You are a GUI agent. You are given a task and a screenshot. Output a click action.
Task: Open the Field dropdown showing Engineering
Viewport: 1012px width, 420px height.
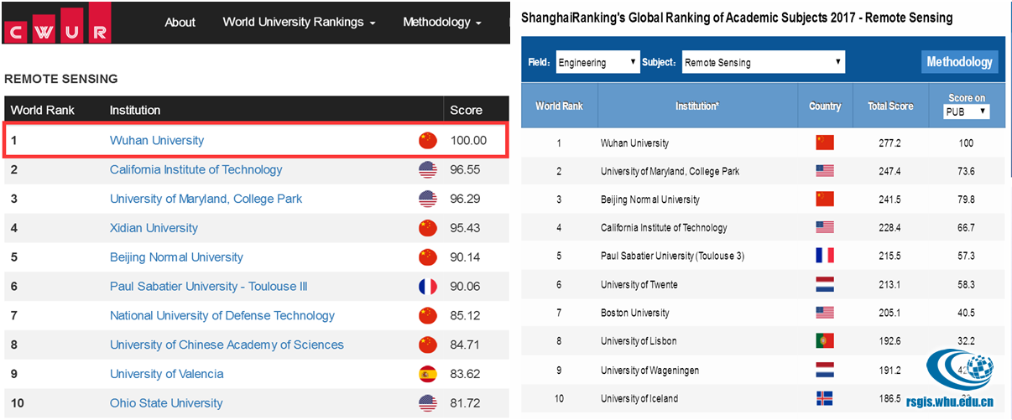(x=597, y=63)
